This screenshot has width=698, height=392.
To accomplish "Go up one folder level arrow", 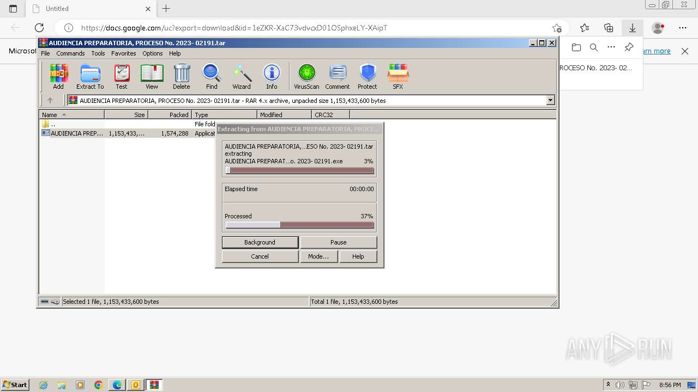I will (x=50, y=100).
